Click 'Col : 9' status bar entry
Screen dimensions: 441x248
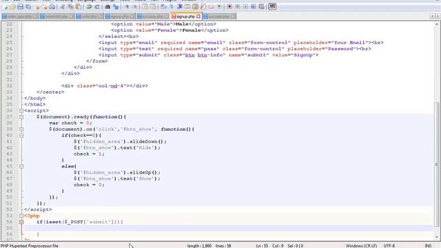tap(278, 246)
